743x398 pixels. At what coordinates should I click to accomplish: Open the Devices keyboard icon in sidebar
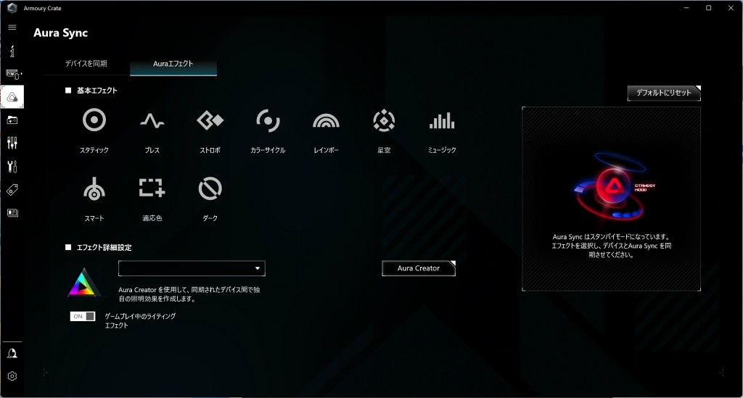coord(13,74)
